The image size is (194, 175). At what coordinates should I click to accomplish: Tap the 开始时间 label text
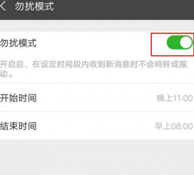[x=18, y=98]
